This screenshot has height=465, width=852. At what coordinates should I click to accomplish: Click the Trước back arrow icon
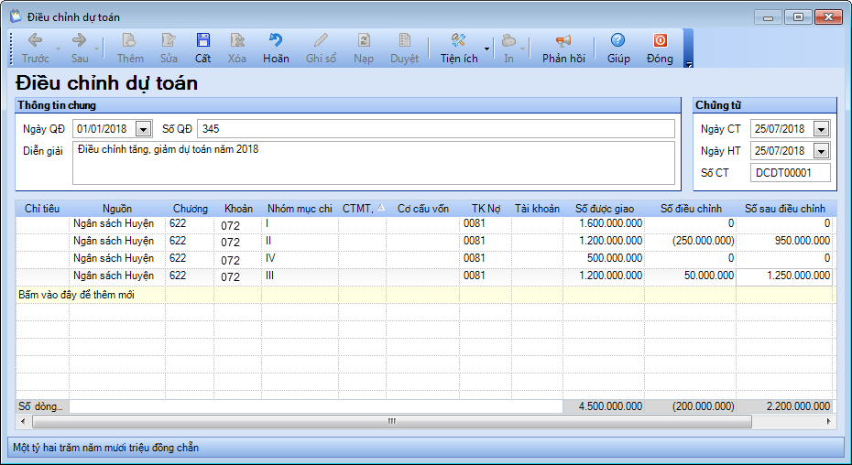click(x=36, y=40)
